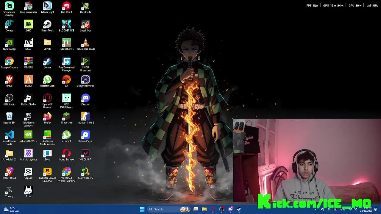
Task: Open the Zona shortcut
Action: 47,155
